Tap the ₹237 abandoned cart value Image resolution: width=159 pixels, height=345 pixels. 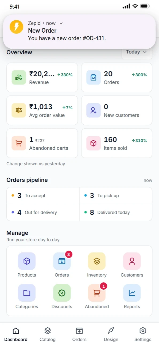(x=40, y=140)
